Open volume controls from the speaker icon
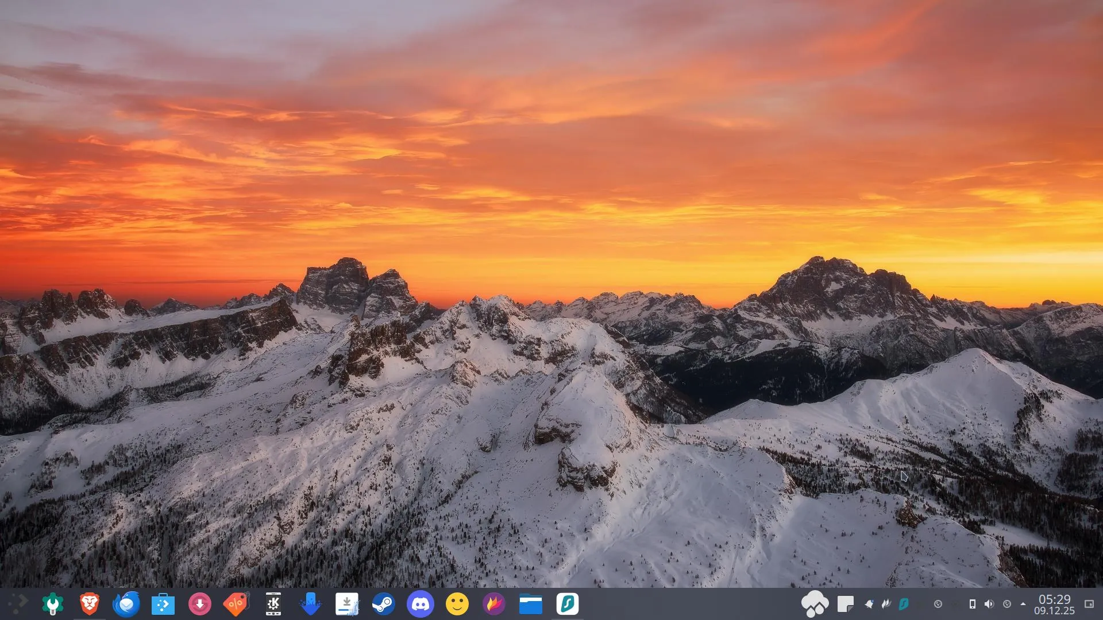The width and height of the screenshot is (1103, 620). pyautogui.click(x=989, y=603)
